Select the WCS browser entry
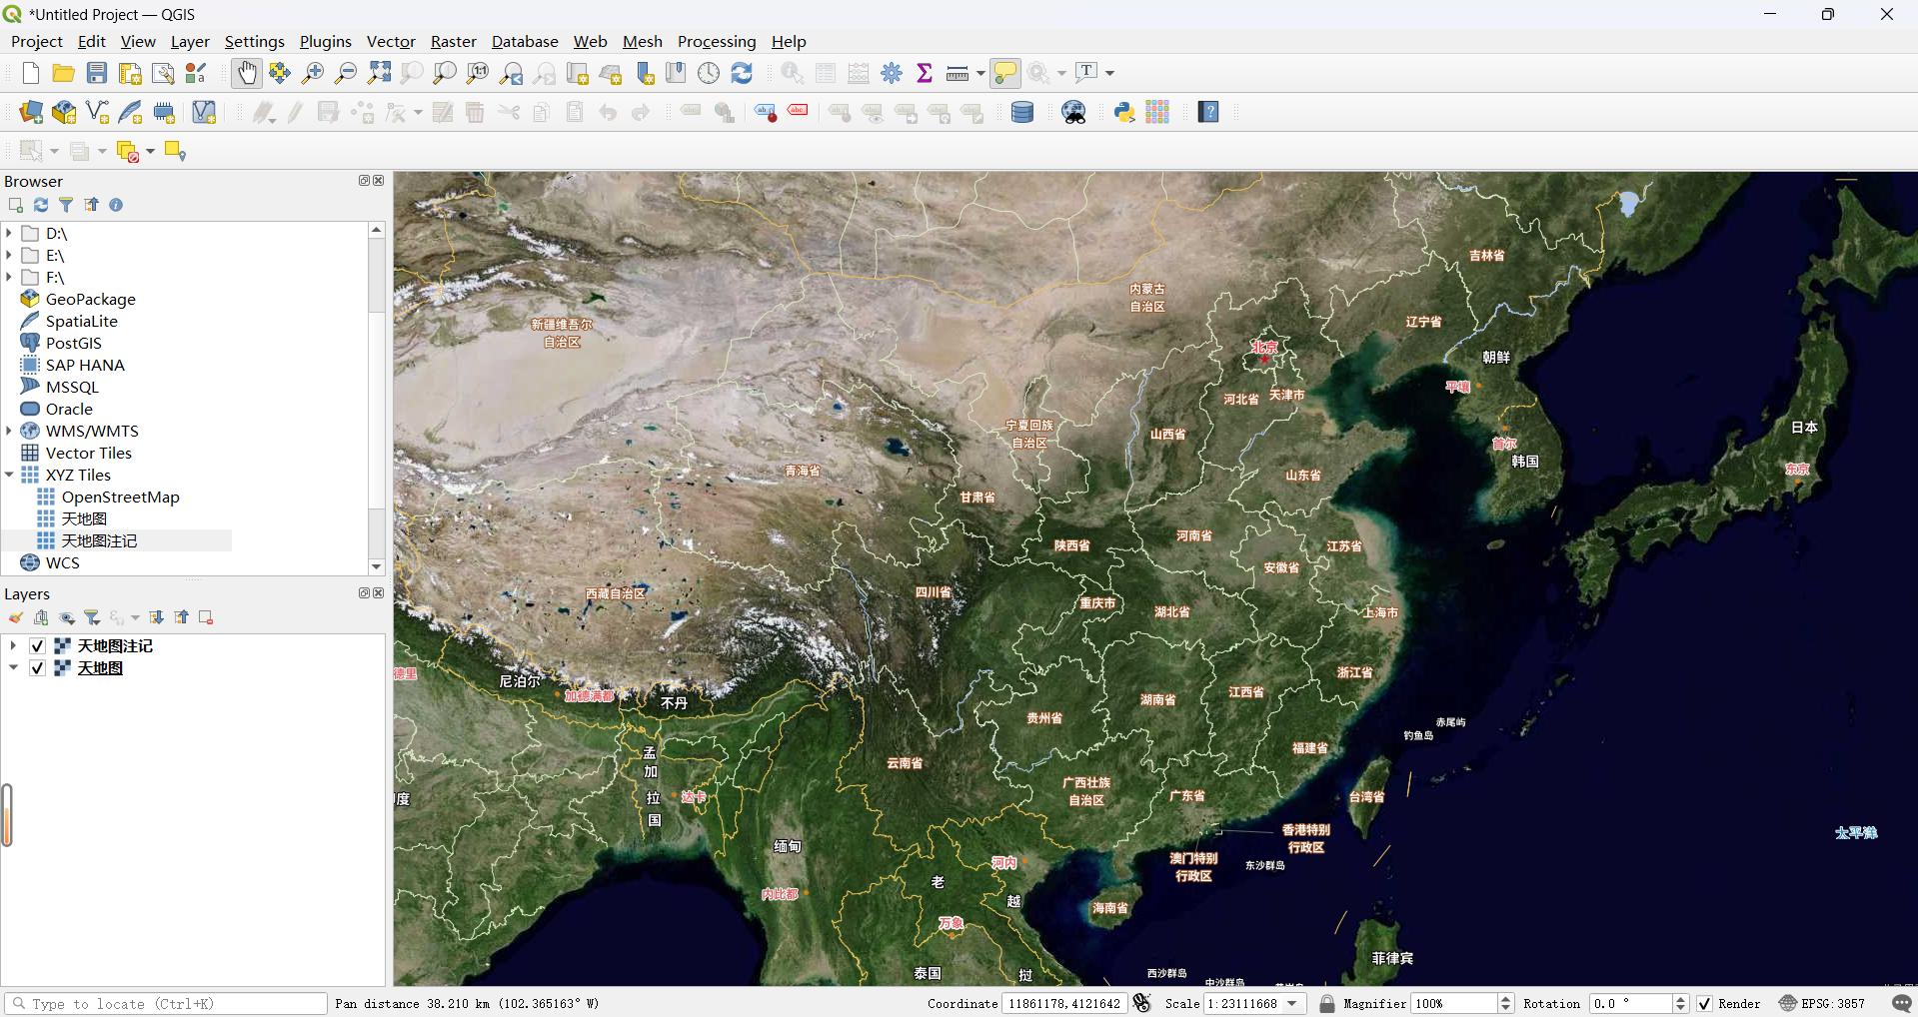This screenshot has height=1017, width=1918. tap(62, 562)
